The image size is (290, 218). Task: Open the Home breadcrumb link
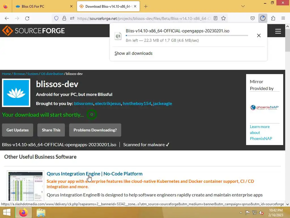[7, 74]
